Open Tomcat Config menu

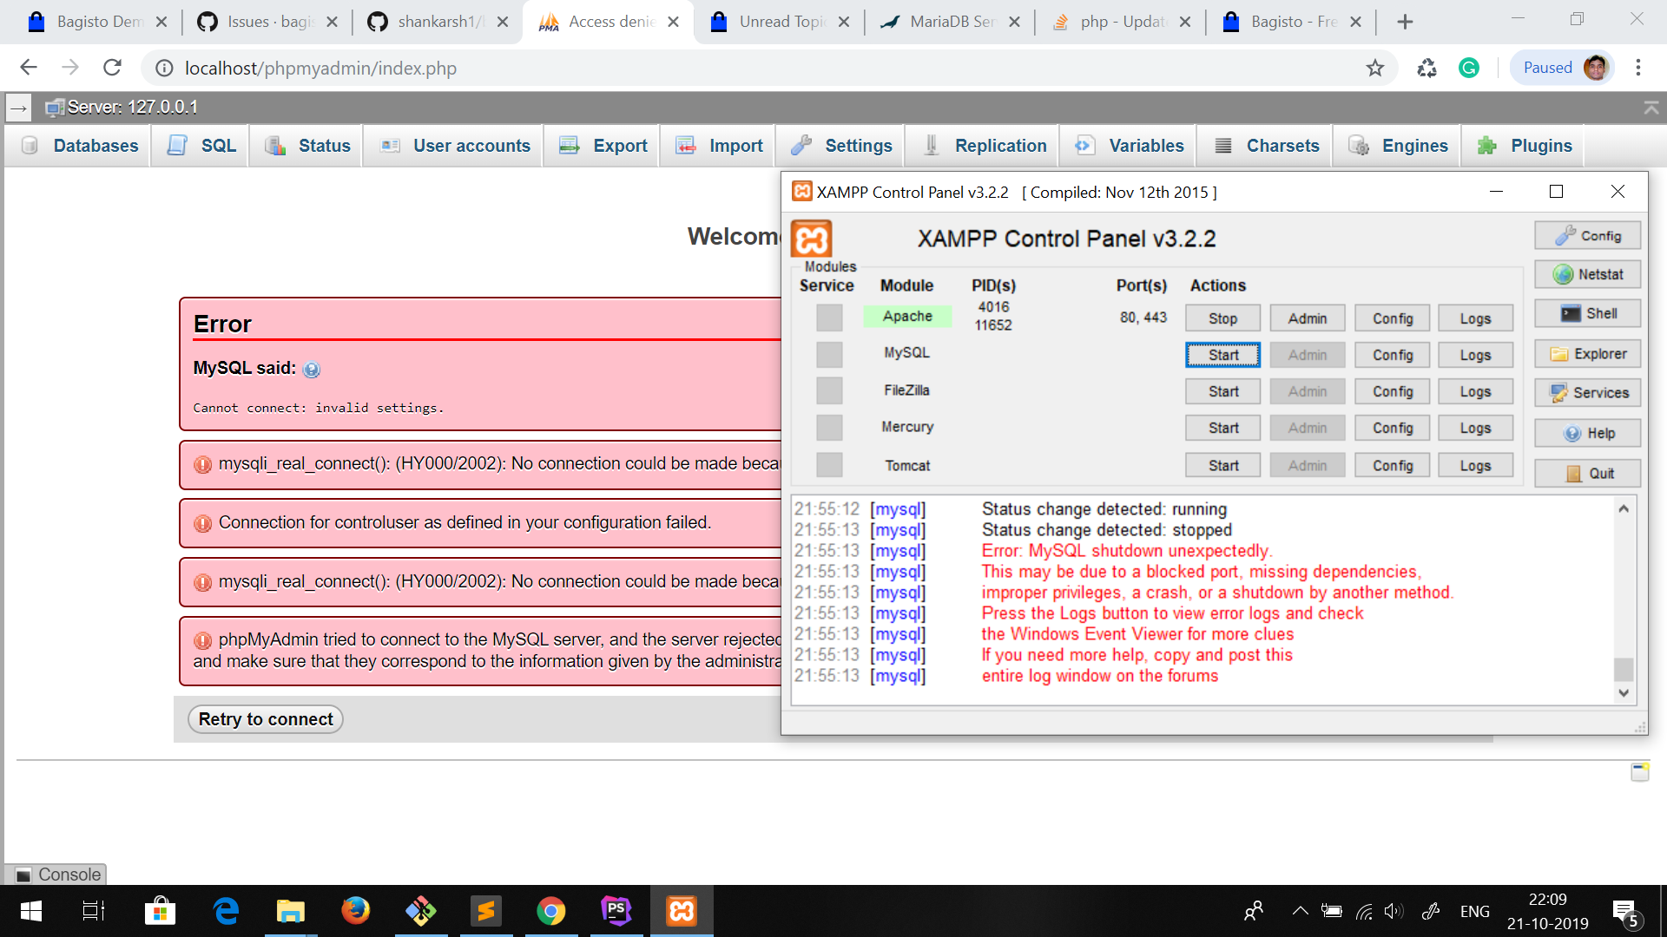1393,466
